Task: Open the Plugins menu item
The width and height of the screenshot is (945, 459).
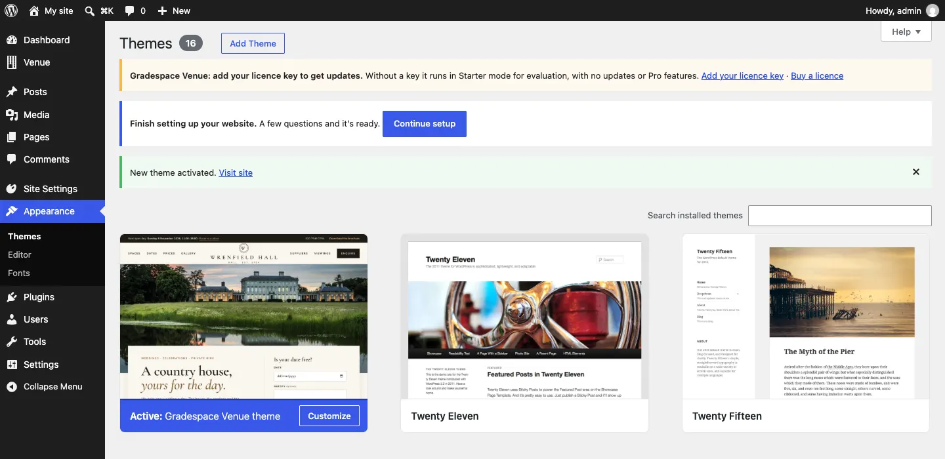Action: [52, 297]
